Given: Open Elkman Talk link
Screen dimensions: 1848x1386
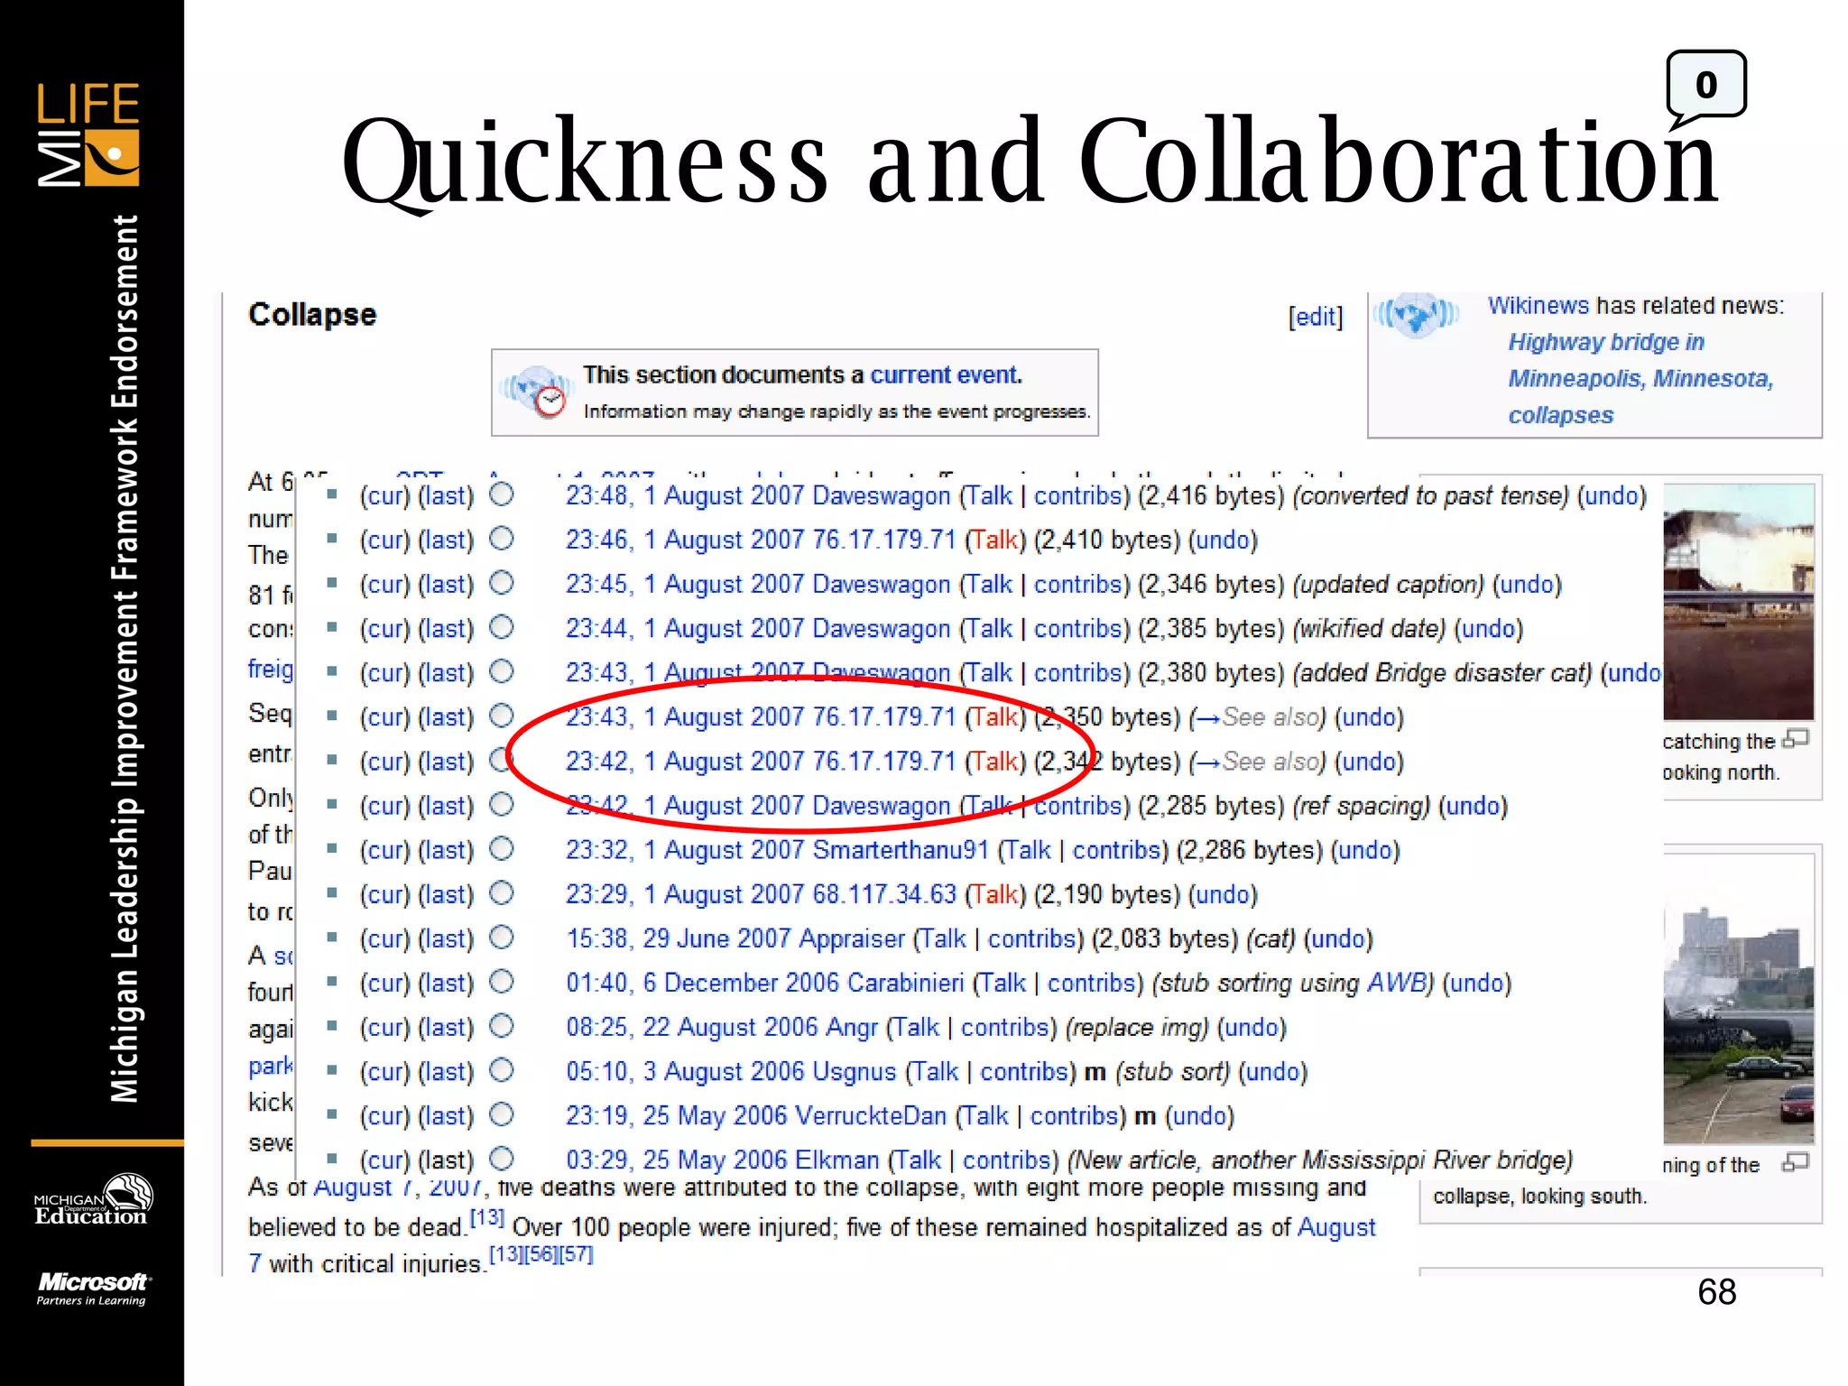Looking at the screenshot, I should point(919,1160).
